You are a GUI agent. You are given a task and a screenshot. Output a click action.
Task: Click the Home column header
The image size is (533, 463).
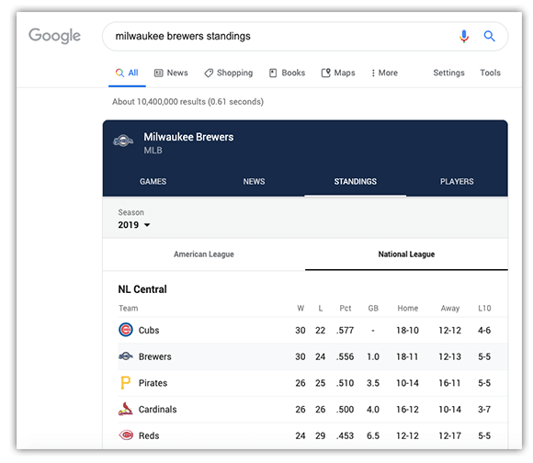point(408,308)
